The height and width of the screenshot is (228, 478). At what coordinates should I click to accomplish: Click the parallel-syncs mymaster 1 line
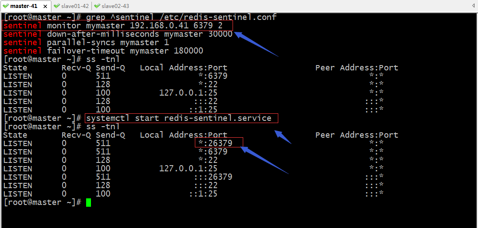coord(86,42)
